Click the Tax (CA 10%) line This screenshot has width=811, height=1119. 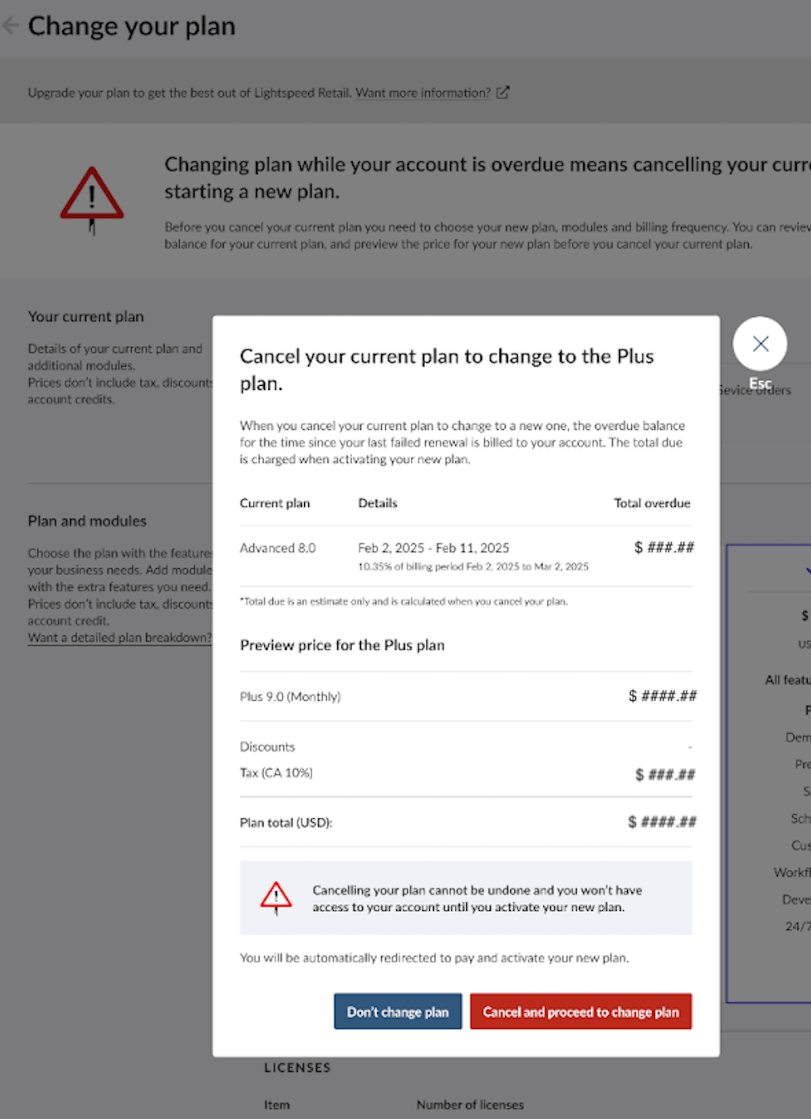point(276,773)
